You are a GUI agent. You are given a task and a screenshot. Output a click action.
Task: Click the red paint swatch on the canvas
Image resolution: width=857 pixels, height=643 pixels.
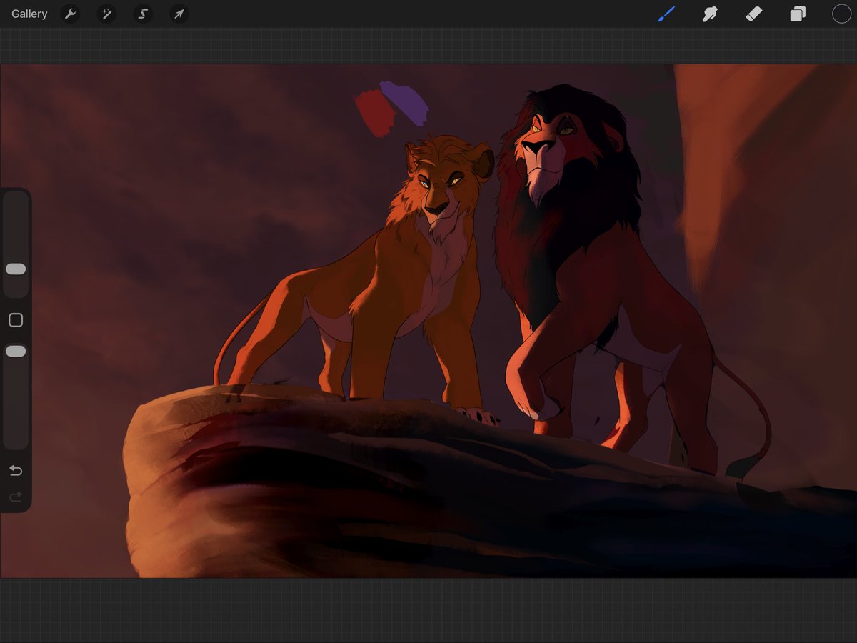(374, 113)
